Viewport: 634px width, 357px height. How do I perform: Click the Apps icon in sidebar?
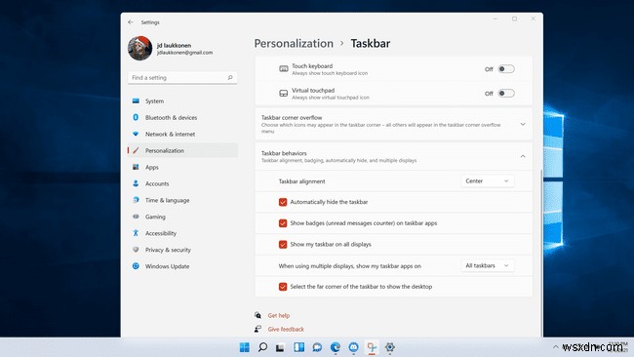click(136, 167)
